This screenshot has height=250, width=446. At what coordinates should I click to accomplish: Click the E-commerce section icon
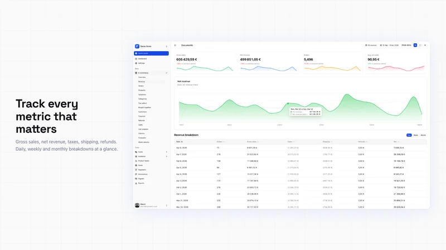(x=136, y=73)
